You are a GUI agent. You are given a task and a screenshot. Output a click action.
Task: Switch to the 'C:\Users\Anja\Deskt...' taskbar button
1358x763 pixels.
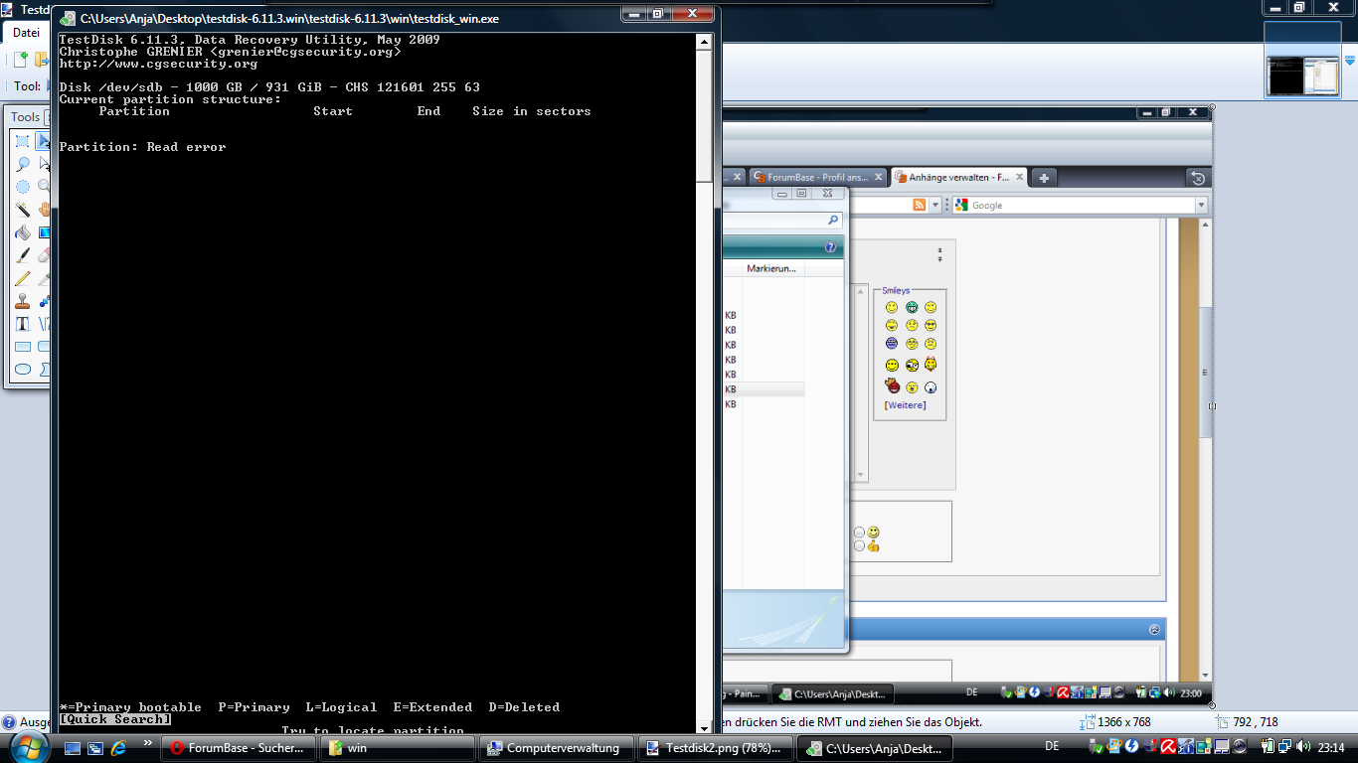pyautogui.click(x=875, y=748)
